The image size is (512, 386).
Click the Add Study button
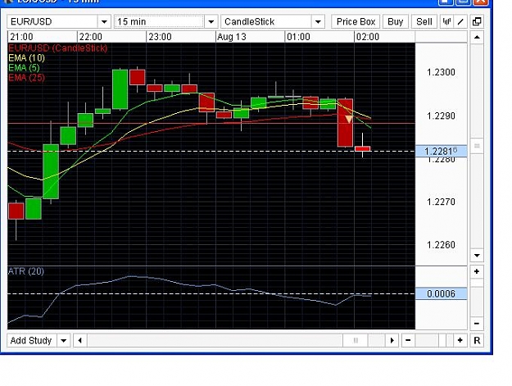pyautogui.click(x=31, y=341)
